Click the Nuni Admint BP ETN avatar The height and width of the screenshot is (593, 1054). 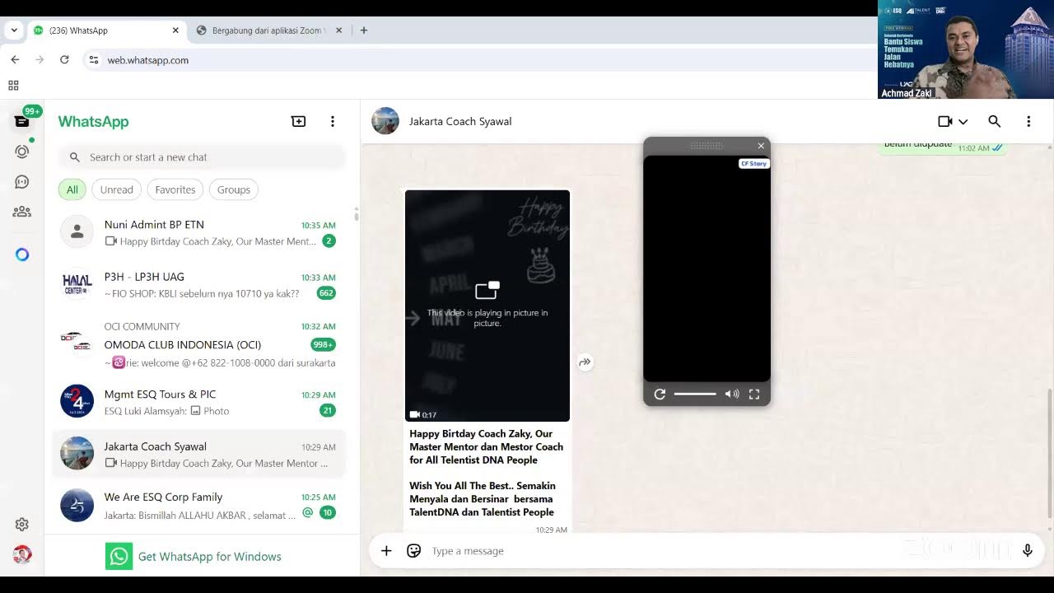[x=77, y=232]
